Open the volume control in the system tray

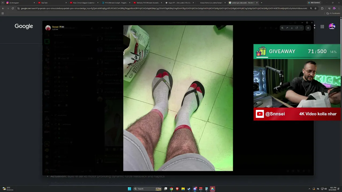click(x=325, y=189)
